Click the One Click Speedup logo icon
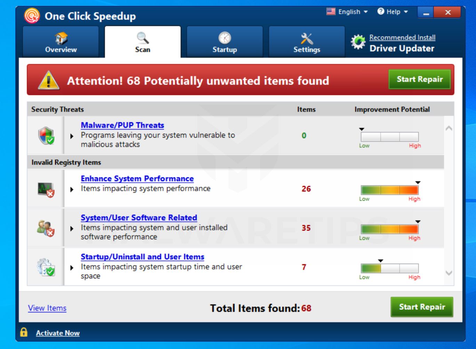Image resolution: width=476 pixels, height=349 pixels. coord(32,16)
